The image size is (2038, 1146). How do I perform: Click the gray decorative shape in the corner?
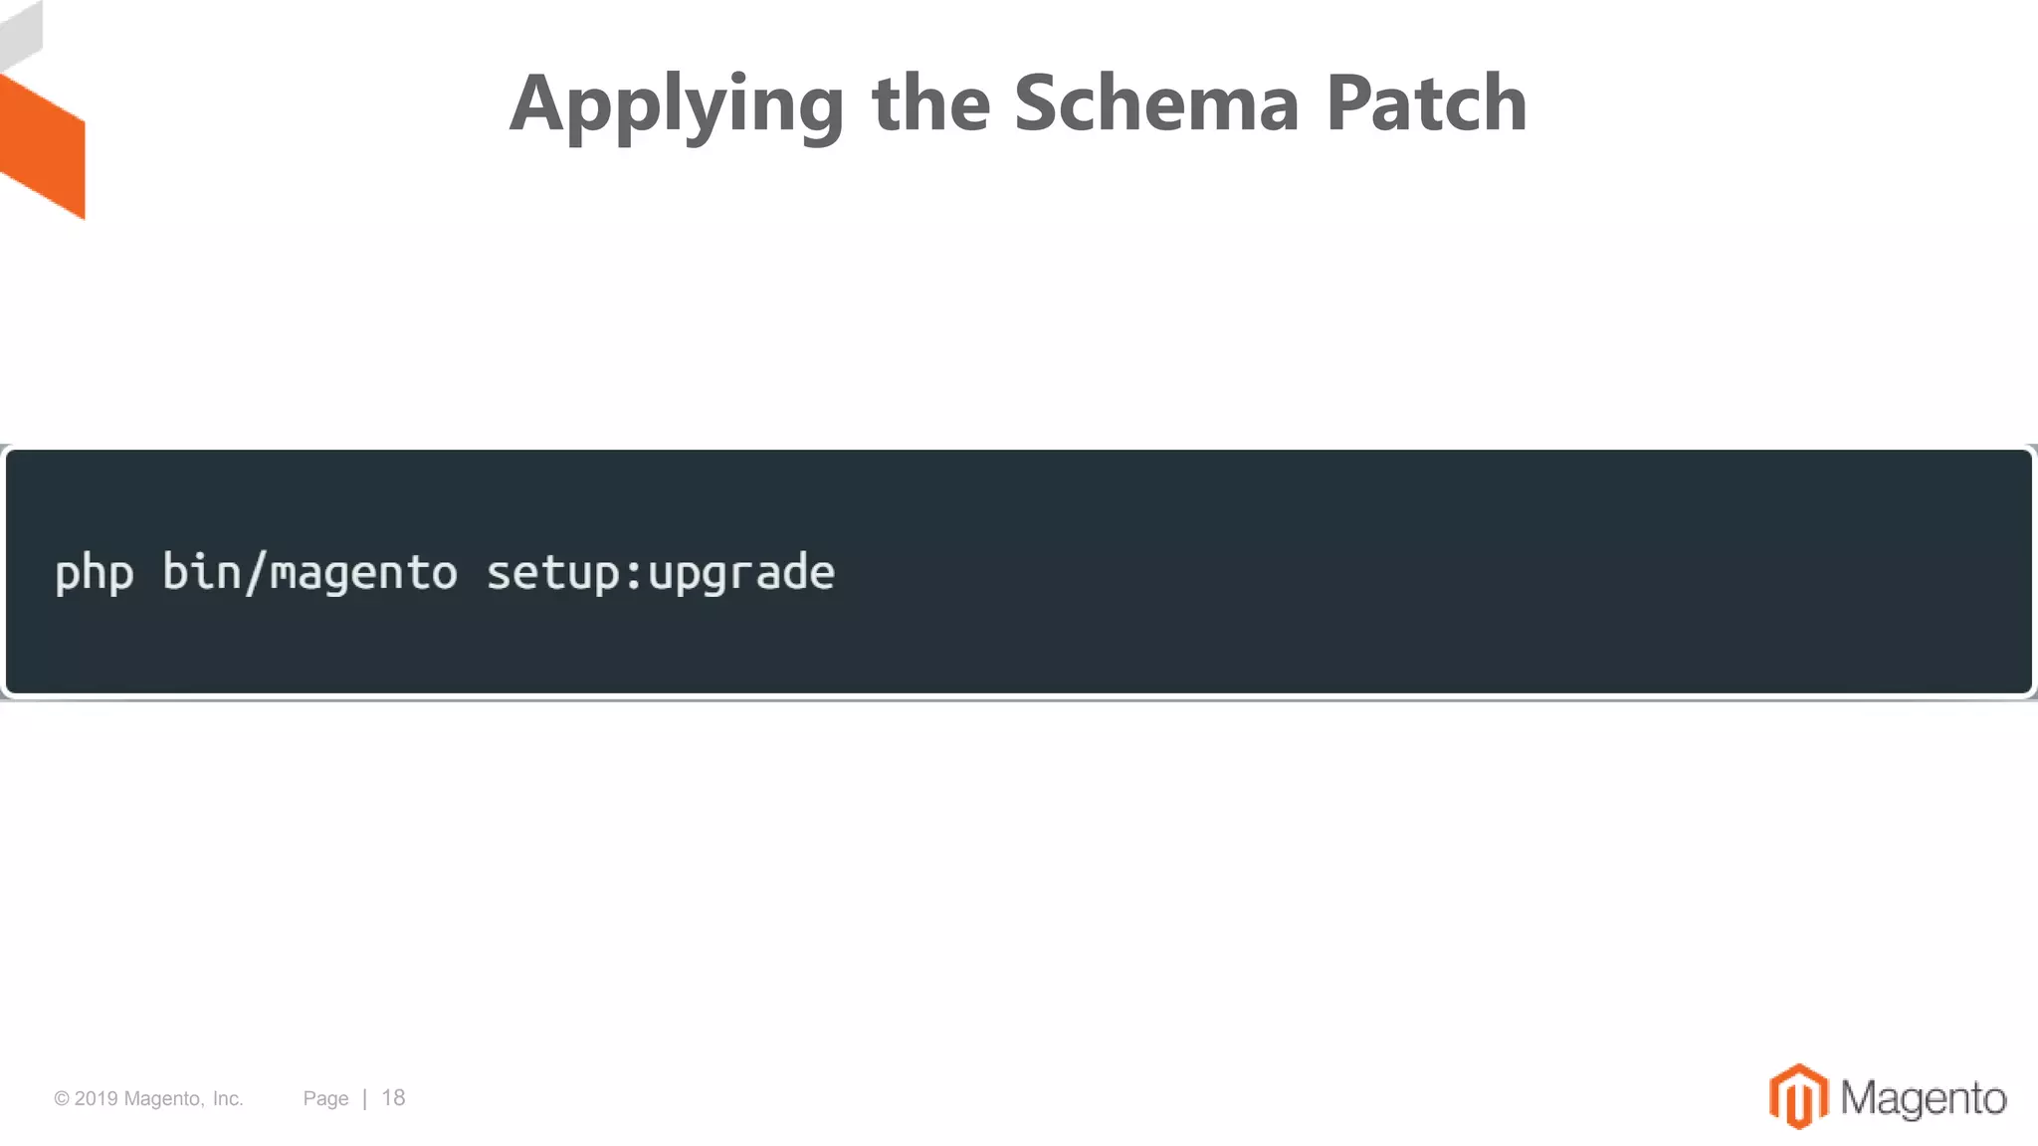pyautogui.click(x=20, y=35)
